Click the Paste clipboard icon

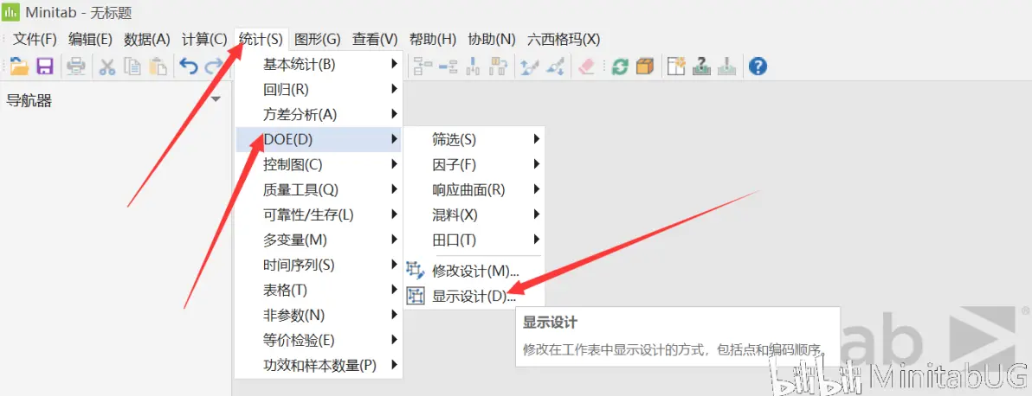(x=158, y=67)
